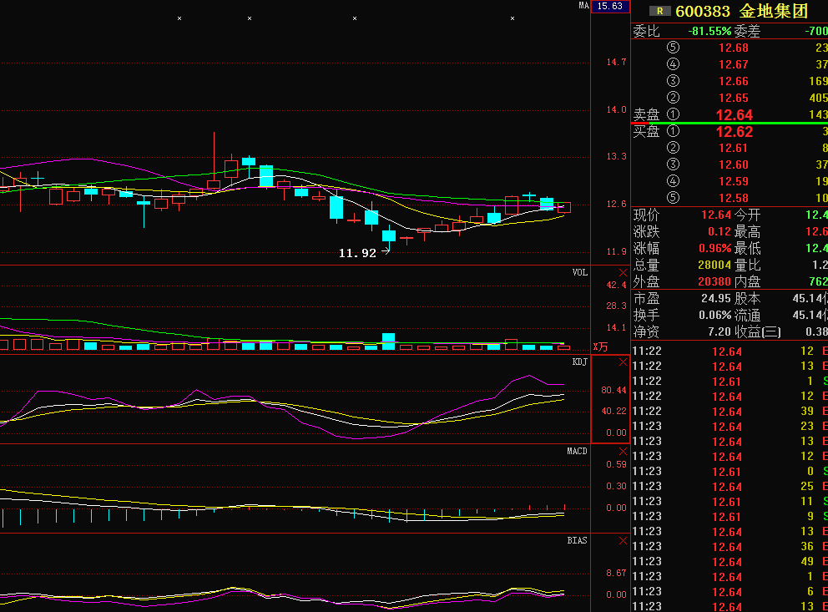Screen dimensions: 828x612
Task: Select the 11:23 tick with volume 36
Action: 730,547
